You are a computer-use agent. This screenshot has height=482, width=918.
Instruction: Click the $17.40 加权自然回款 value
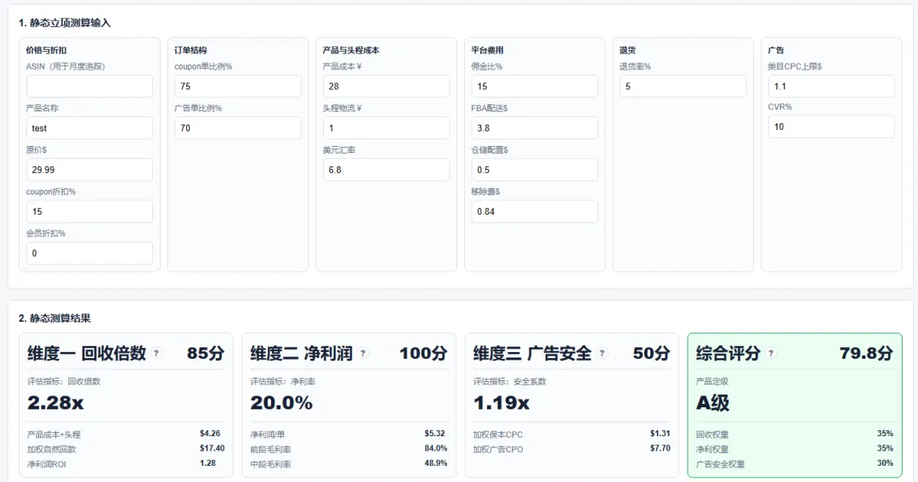pos(212,448)
